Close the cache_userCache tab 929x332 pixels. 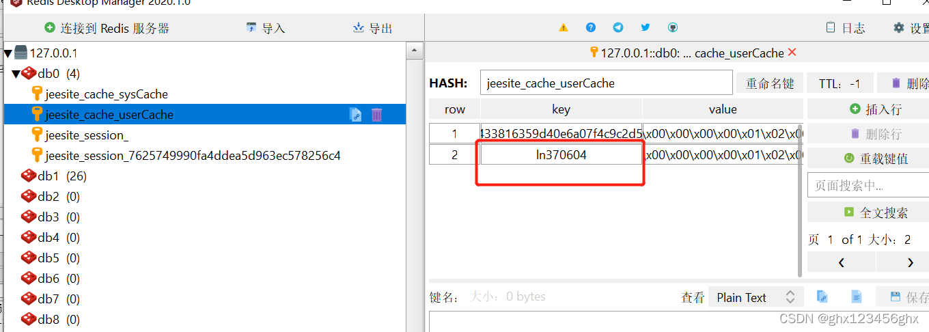(792, 53)
